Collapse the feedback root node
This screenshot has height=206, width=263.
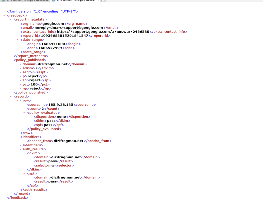(x=4, y=15)
